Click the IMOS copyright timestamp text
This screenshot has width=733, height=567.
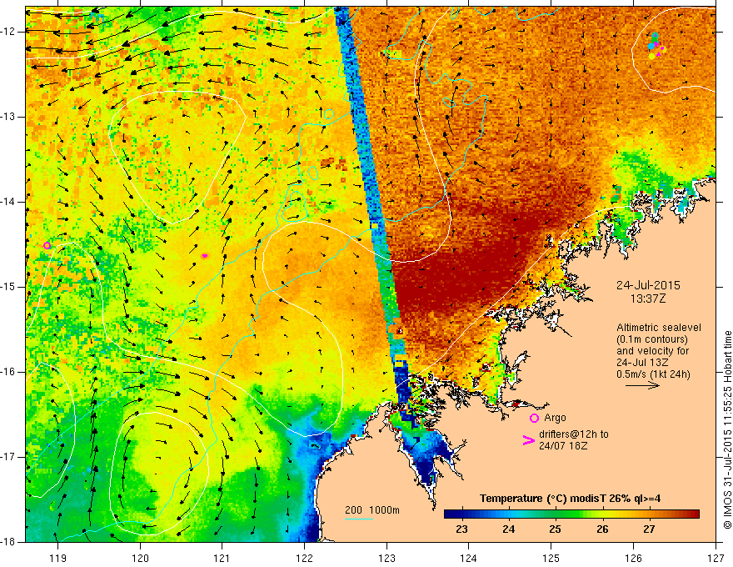[727, 429]
